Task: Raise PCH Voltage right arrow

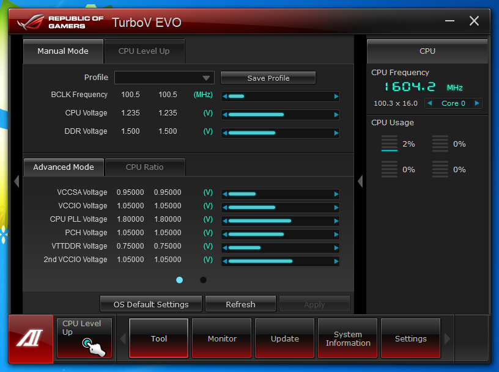Action: 336,235
